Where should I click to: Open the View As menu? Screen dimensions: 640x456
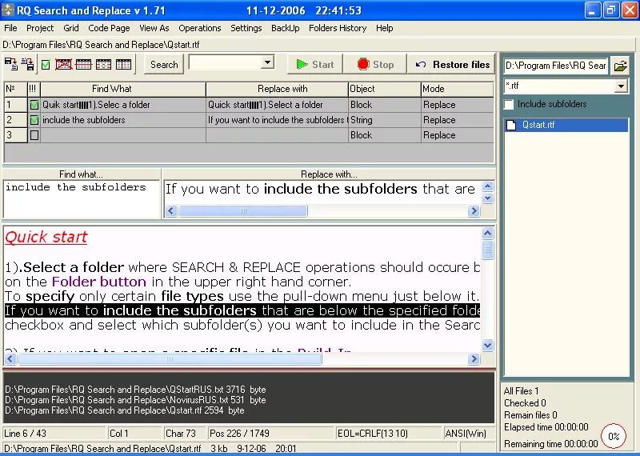click(x=154, y=28)
